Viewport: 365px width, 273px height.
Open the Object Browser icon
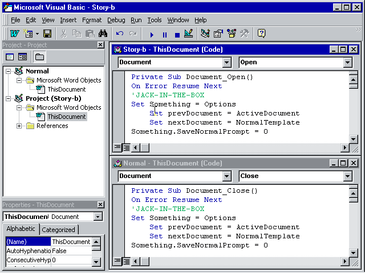click(x=232, y=34)
